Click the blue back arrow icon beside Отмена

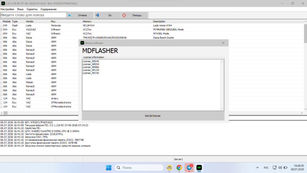point(69,15)
